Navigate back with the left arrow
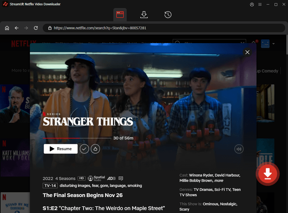The image size is (288, 213). (x=17, y=28)
